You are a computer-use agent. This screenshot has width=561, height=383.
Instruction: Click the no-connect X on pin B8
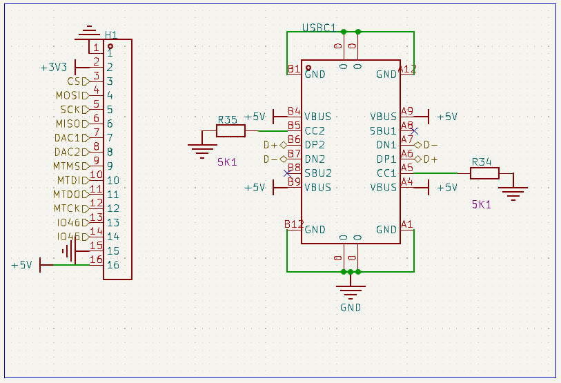287,173
